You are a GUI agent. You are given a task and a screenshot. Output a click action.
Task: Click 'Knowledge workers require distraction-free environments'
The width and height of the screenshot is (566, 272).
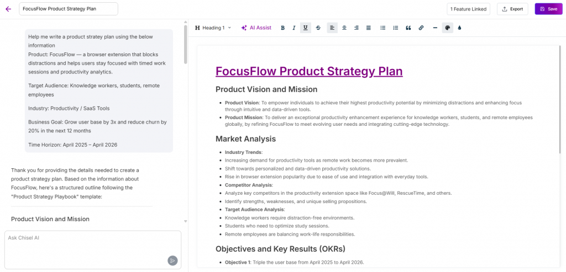290,217
